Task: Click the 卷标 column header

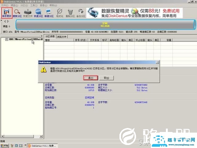Action: point(59,40)
